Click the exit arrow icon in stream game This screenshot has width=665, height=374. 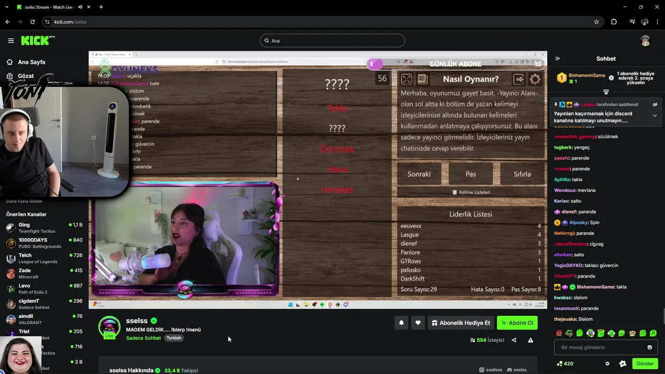(518, 79)
